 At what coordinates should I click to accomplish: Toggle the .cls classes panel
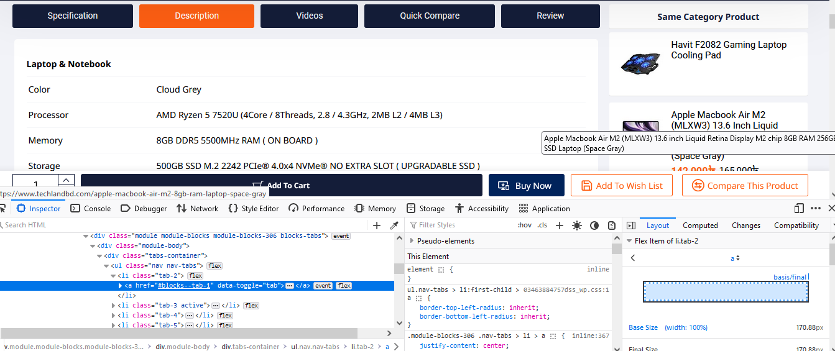(543, 226)
